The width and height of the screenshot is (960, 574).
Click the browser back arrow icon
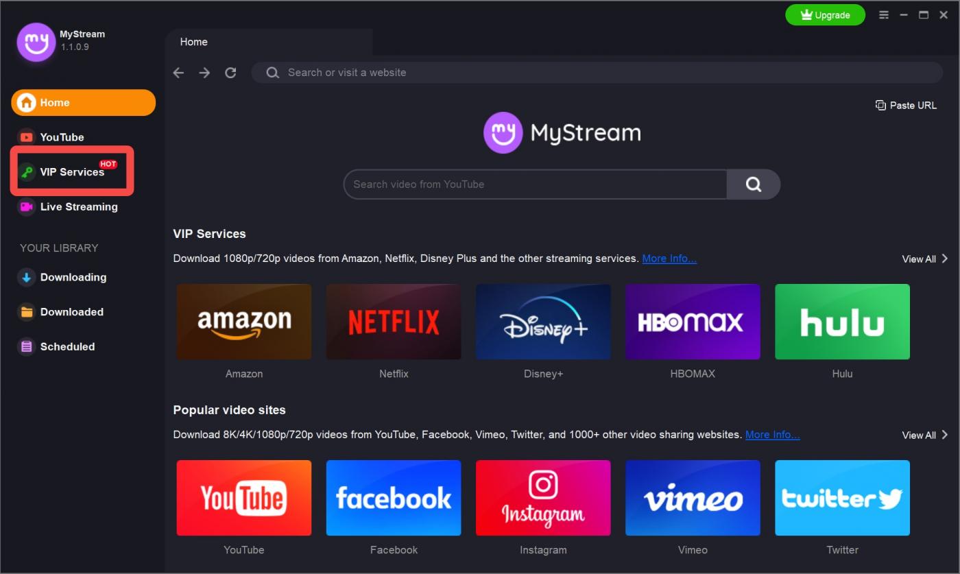179,73
